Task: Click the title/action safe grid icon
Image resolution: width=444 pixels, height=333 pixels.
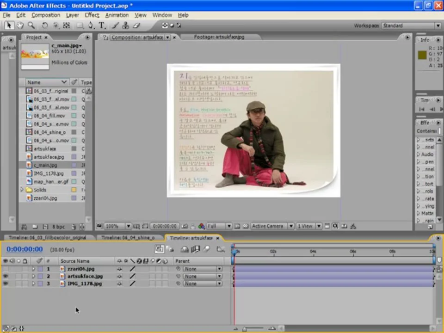Action: pyautogui.click(x=136, y=226)
